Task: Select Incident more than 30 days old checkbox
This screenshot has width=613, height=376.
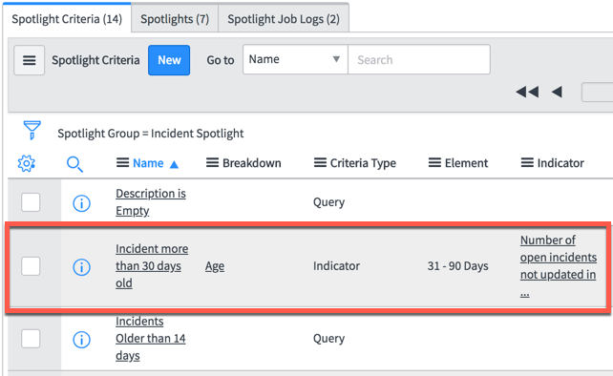Action: (x=31, y=266)
